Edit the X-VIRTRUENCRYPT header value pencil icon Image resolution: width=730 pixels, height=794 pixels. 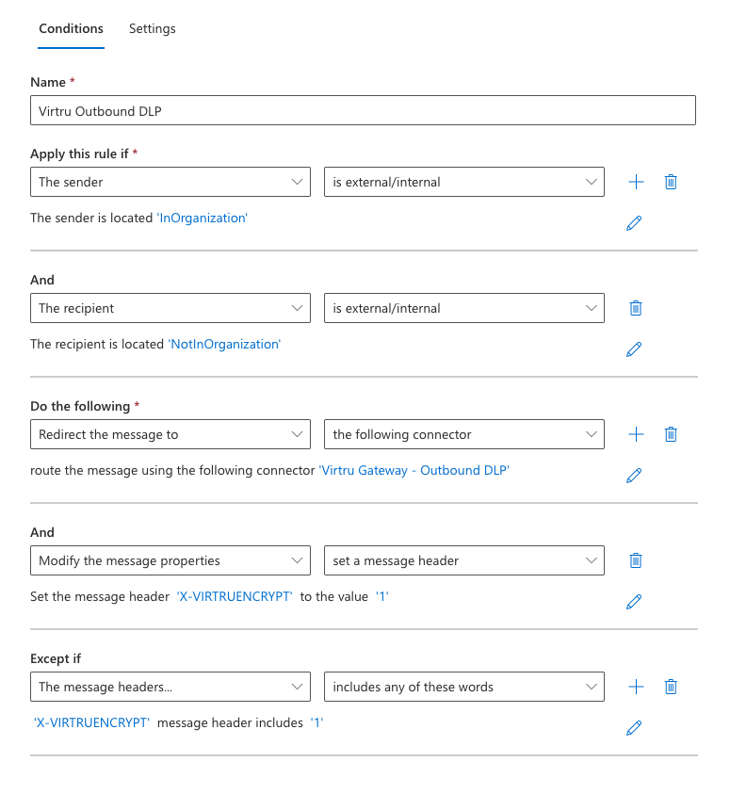tap(634, 602)
